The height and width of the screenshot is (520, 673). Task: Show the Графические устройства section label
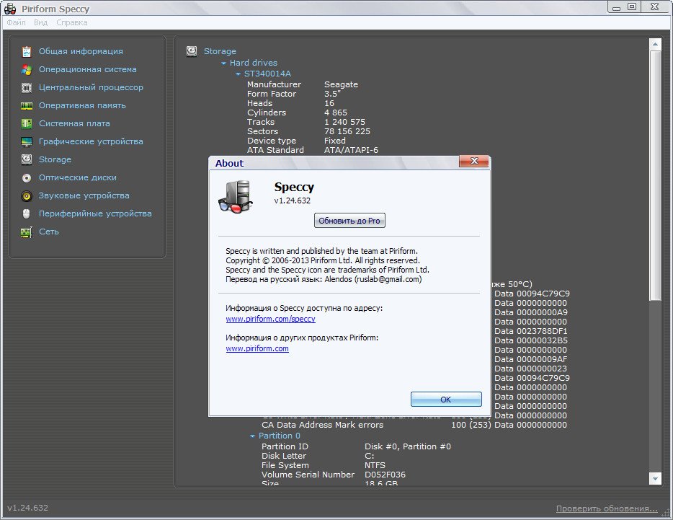pos(91,141)
